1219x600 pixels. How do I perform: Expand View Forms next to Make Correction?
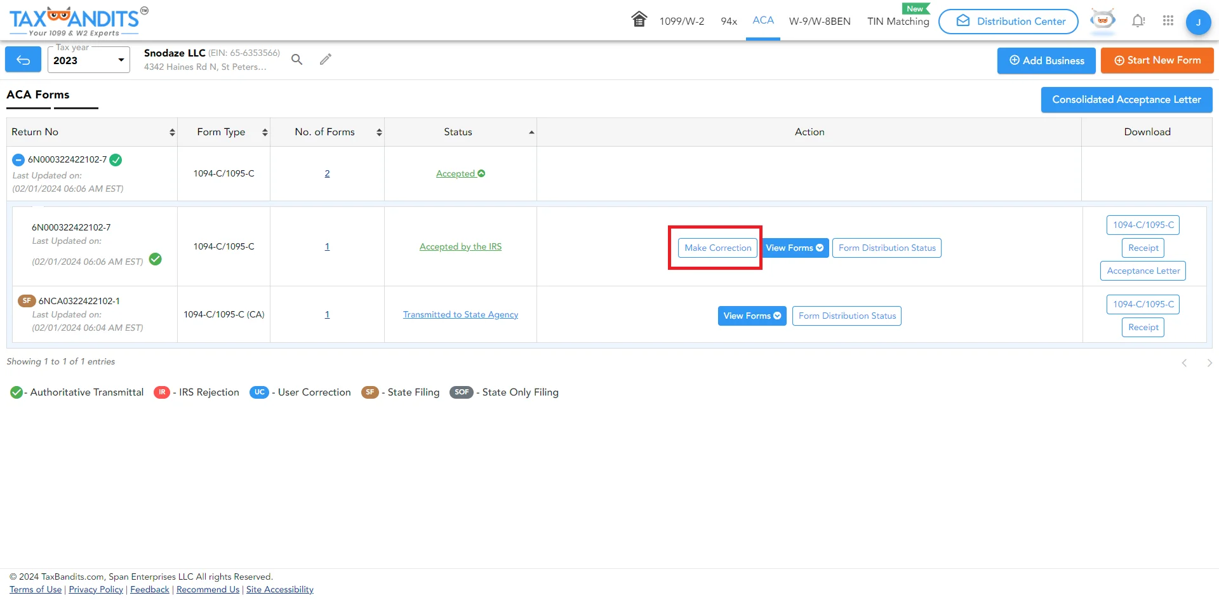pyautogui.click(x=794, y=248)
